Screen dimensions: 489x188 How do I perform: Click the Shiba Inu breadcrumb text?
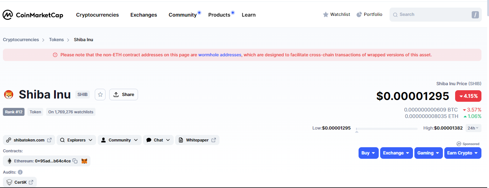pyautogui.click(x=83, y=40)
